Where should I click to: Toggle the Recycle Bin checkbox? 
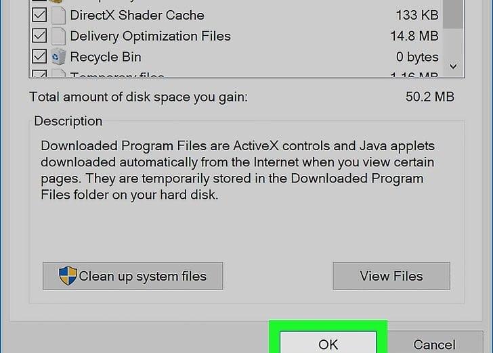[x=39, y=57]
